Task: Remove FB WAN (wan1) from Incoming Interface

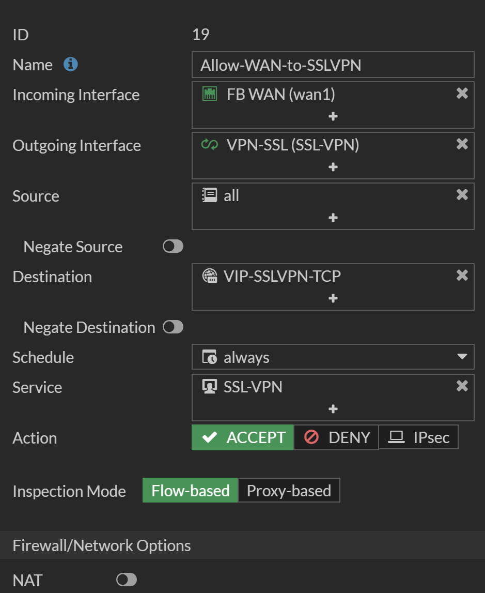Action: 462,93
